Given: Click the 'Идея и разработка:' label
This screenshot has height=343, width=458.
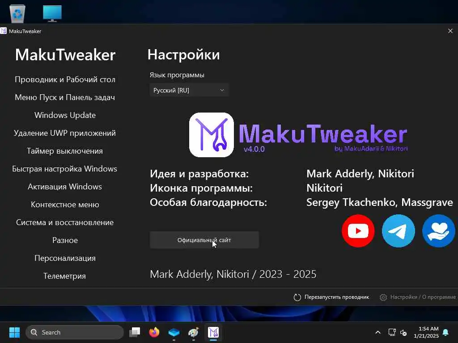Looking at the screenshot, I should click(199, 174).
